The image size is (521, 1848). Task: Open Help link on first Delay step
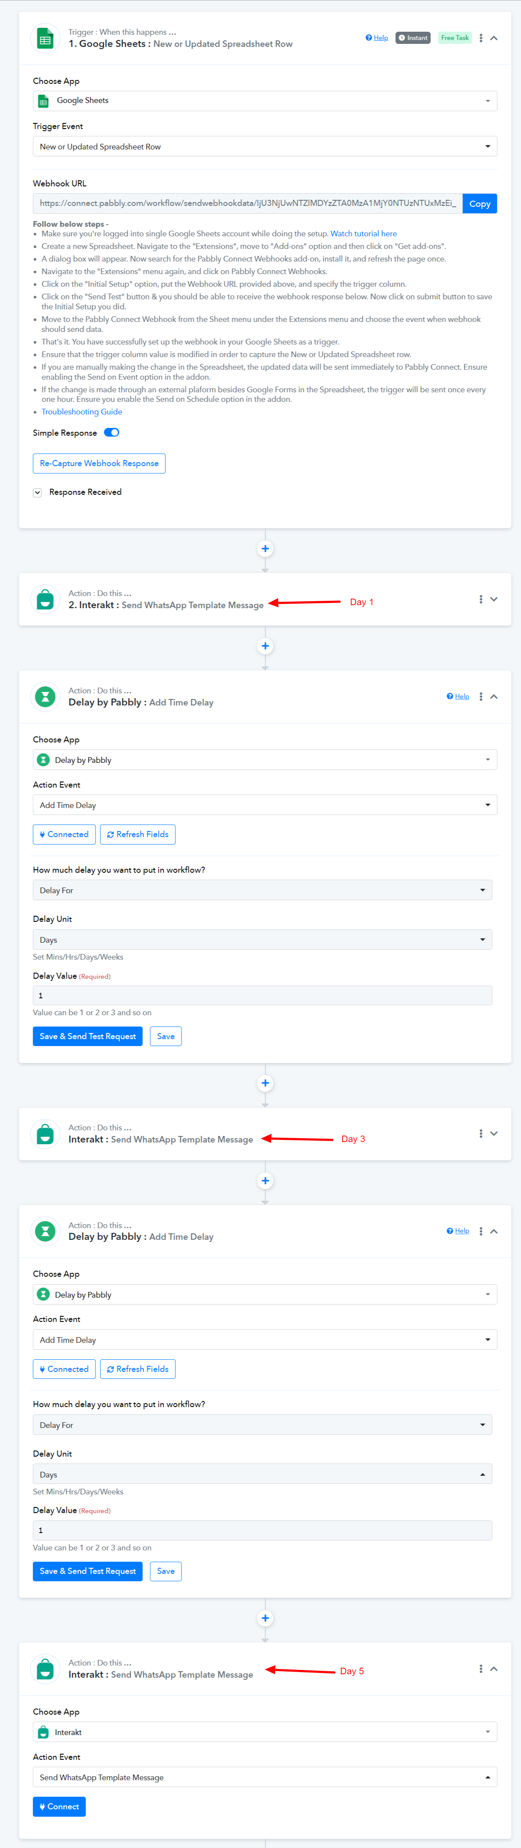[x=458, y=697]
